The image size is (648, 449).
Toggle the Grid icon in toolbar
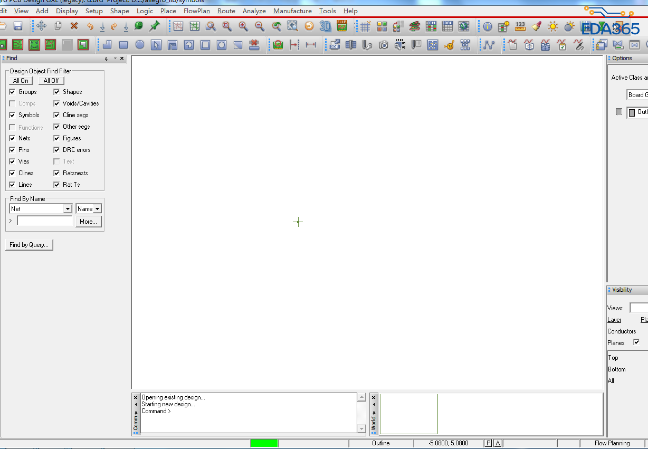366,26
